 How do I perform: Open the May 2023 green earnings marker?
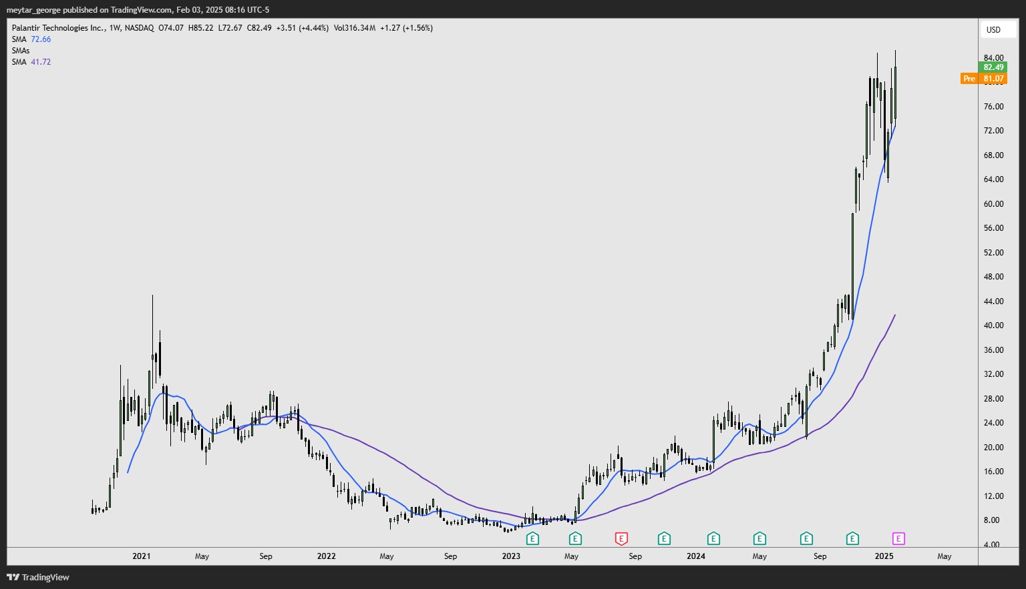[x=575, y=538]
